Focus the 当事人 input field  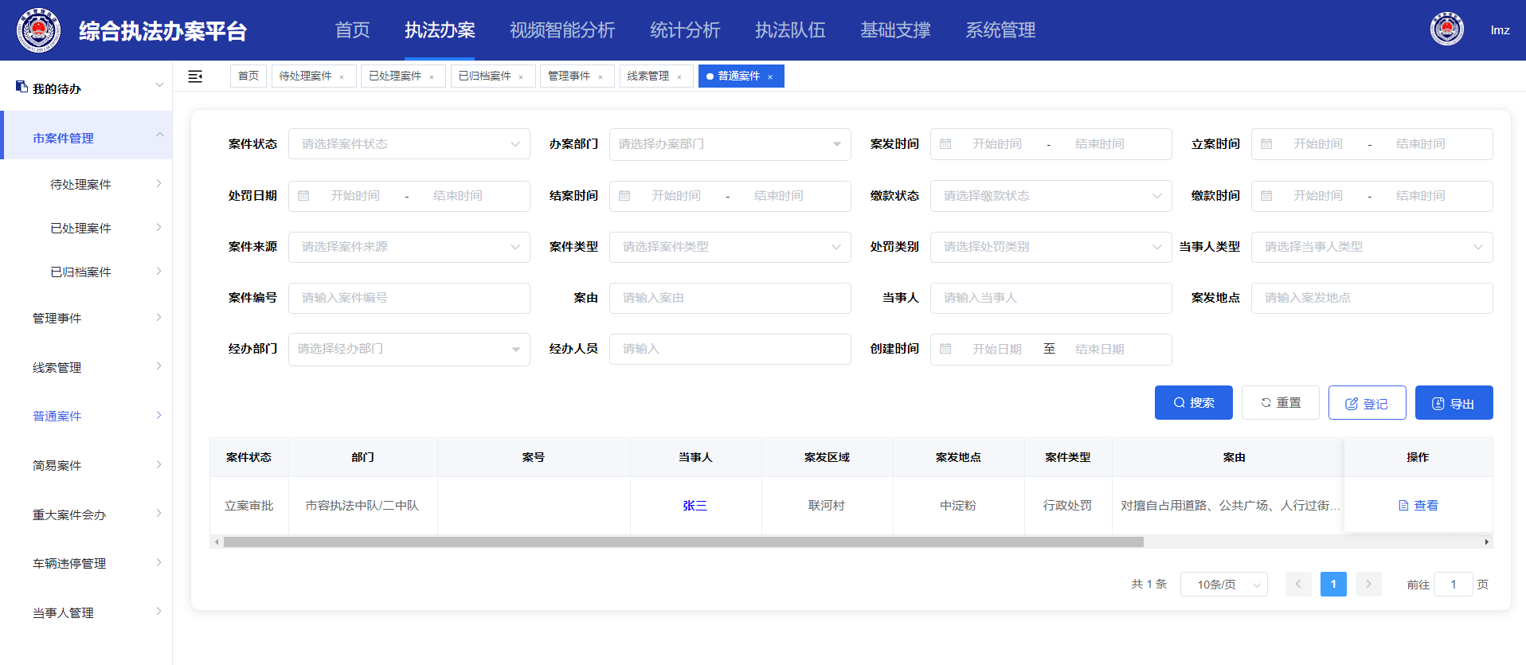[1051, 298]
